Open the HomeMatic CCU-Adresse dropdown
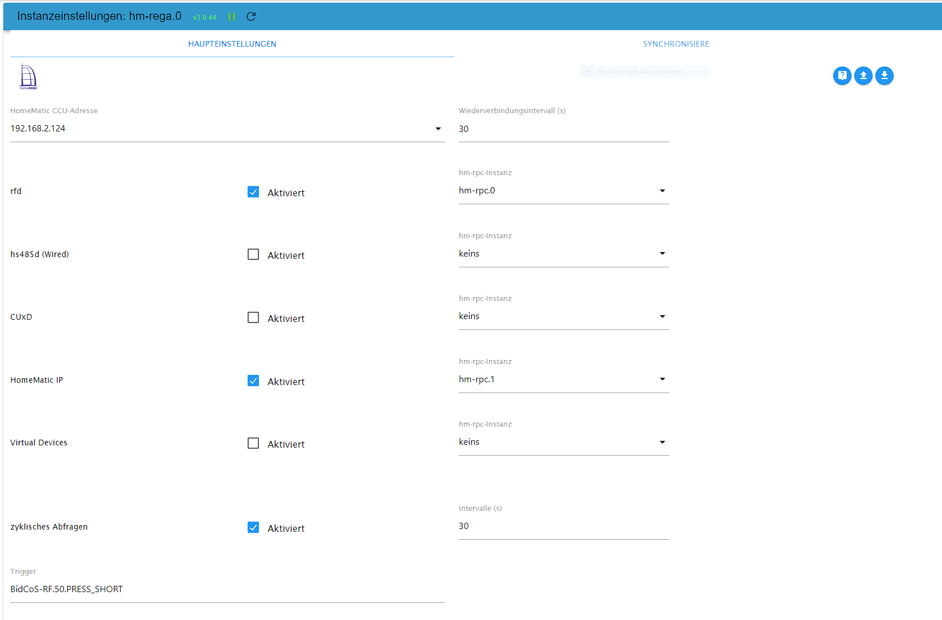This screenshot has height=620, width=942. click(228, 129)
